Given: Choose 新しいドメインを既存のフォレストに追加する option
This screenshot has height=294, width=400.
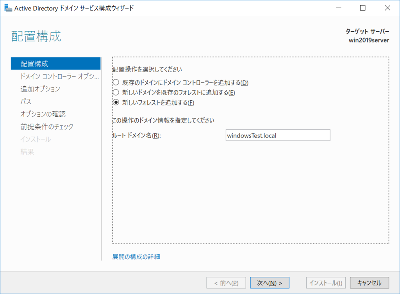Looking at the screenshot, I should (x=116, y=93).
